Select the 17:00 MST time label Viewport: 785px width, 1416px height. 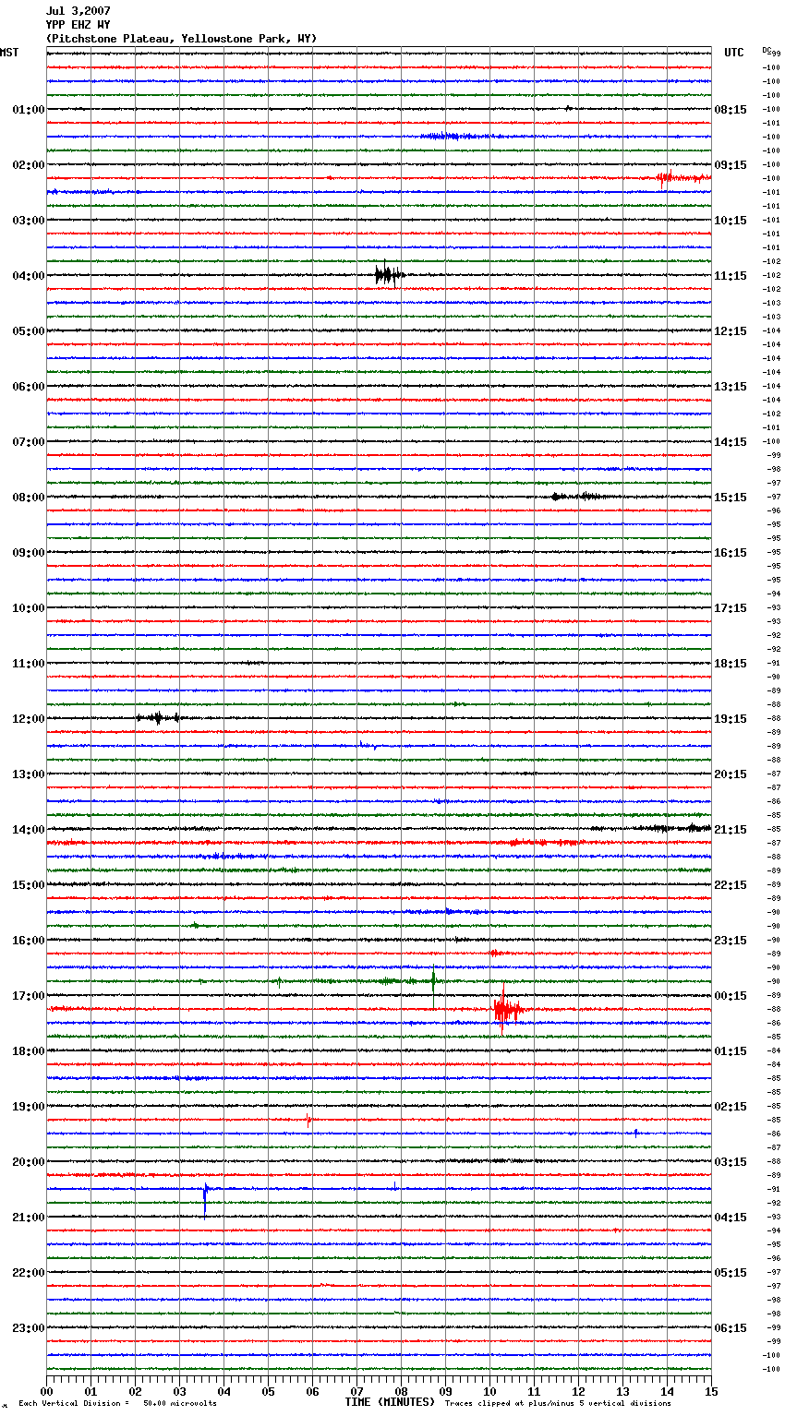pos(29,996)
